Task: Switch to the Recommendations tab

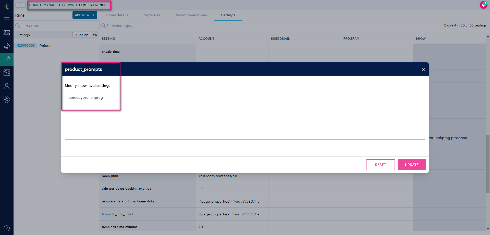Action: coord(191,15)
